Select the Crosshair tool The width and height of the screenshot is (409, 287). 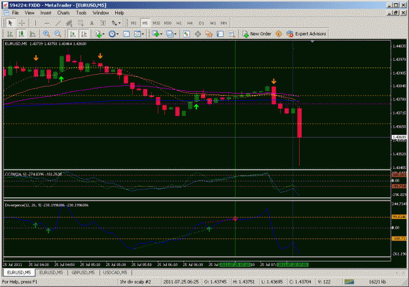coord(22,23)
